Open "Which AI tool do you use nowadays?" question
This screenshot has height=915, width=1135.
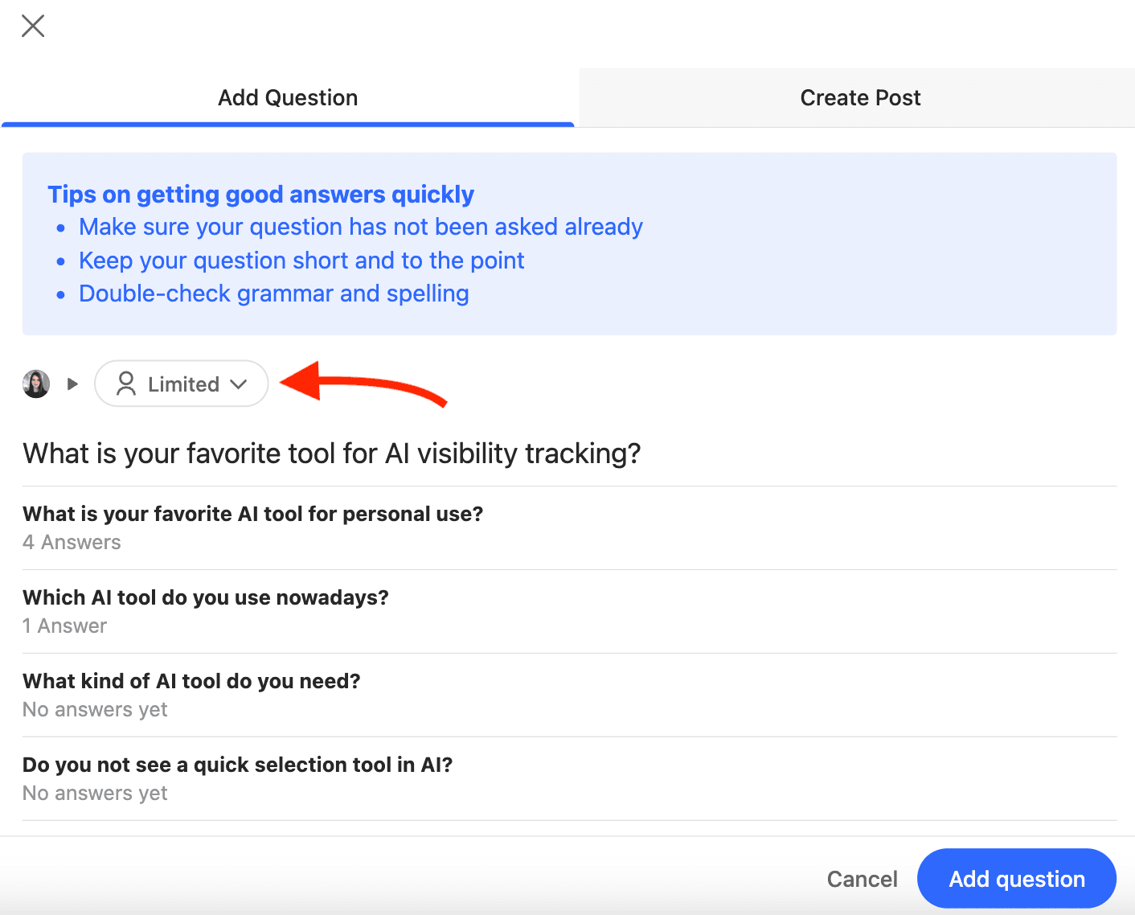point(205,597)
